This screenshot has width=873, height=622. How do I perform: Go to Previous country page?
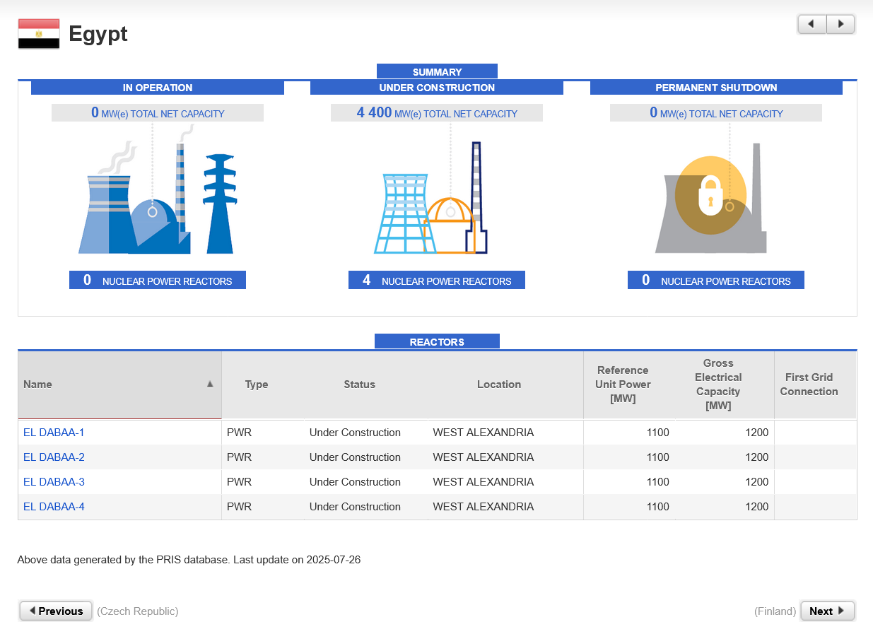click(x=56, y=611)
